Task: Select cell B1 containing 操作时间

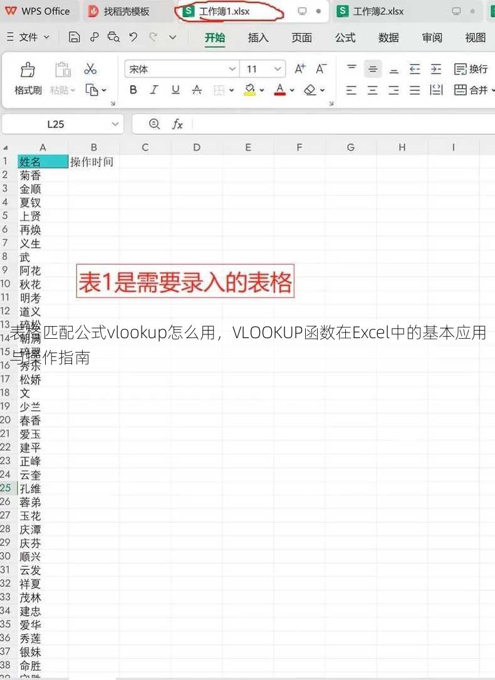Action: click(x=94, y=162)
